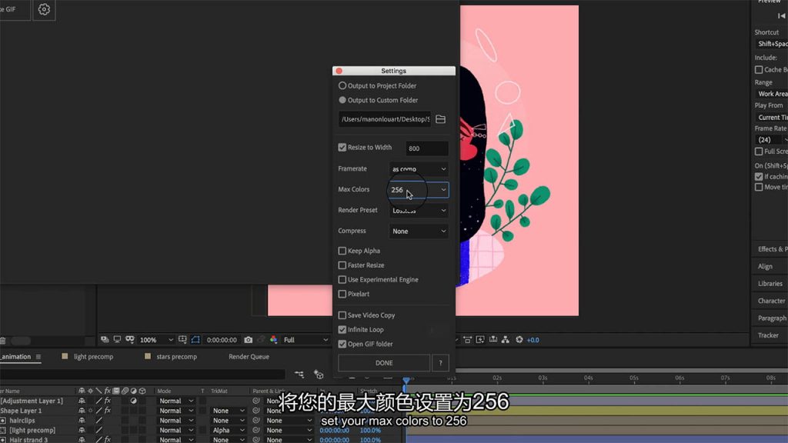Uncheck Open GIF folder checkbox

342,344
